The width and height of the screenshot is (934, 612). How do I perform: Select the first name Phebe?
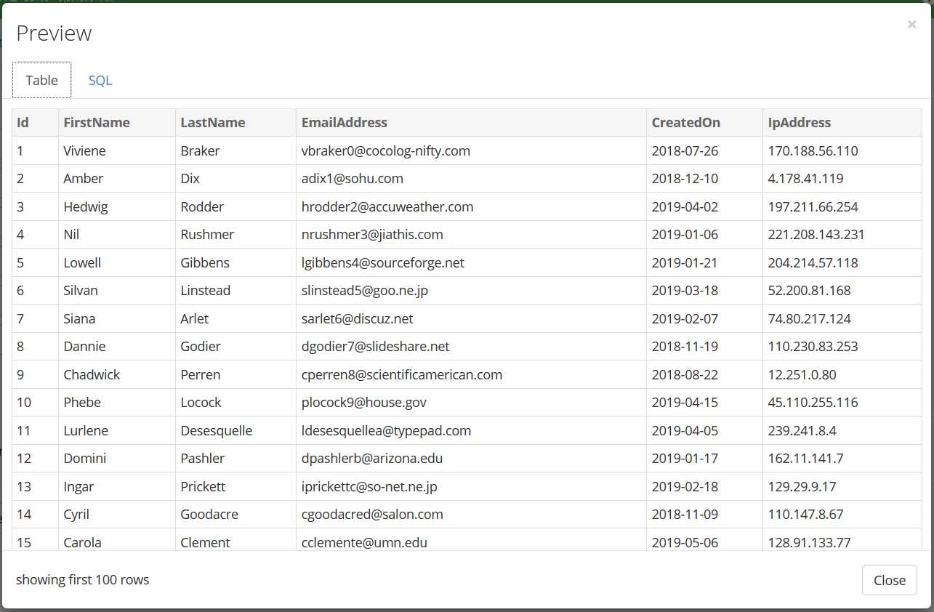[x=82, y=403]
